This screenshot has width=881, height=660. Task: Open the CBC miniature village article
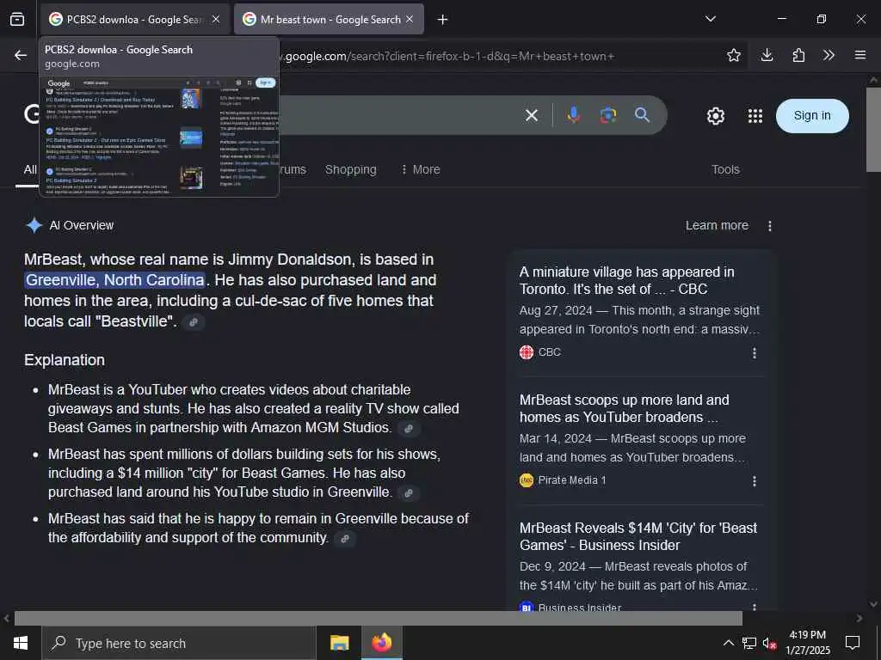pos(627,281)
